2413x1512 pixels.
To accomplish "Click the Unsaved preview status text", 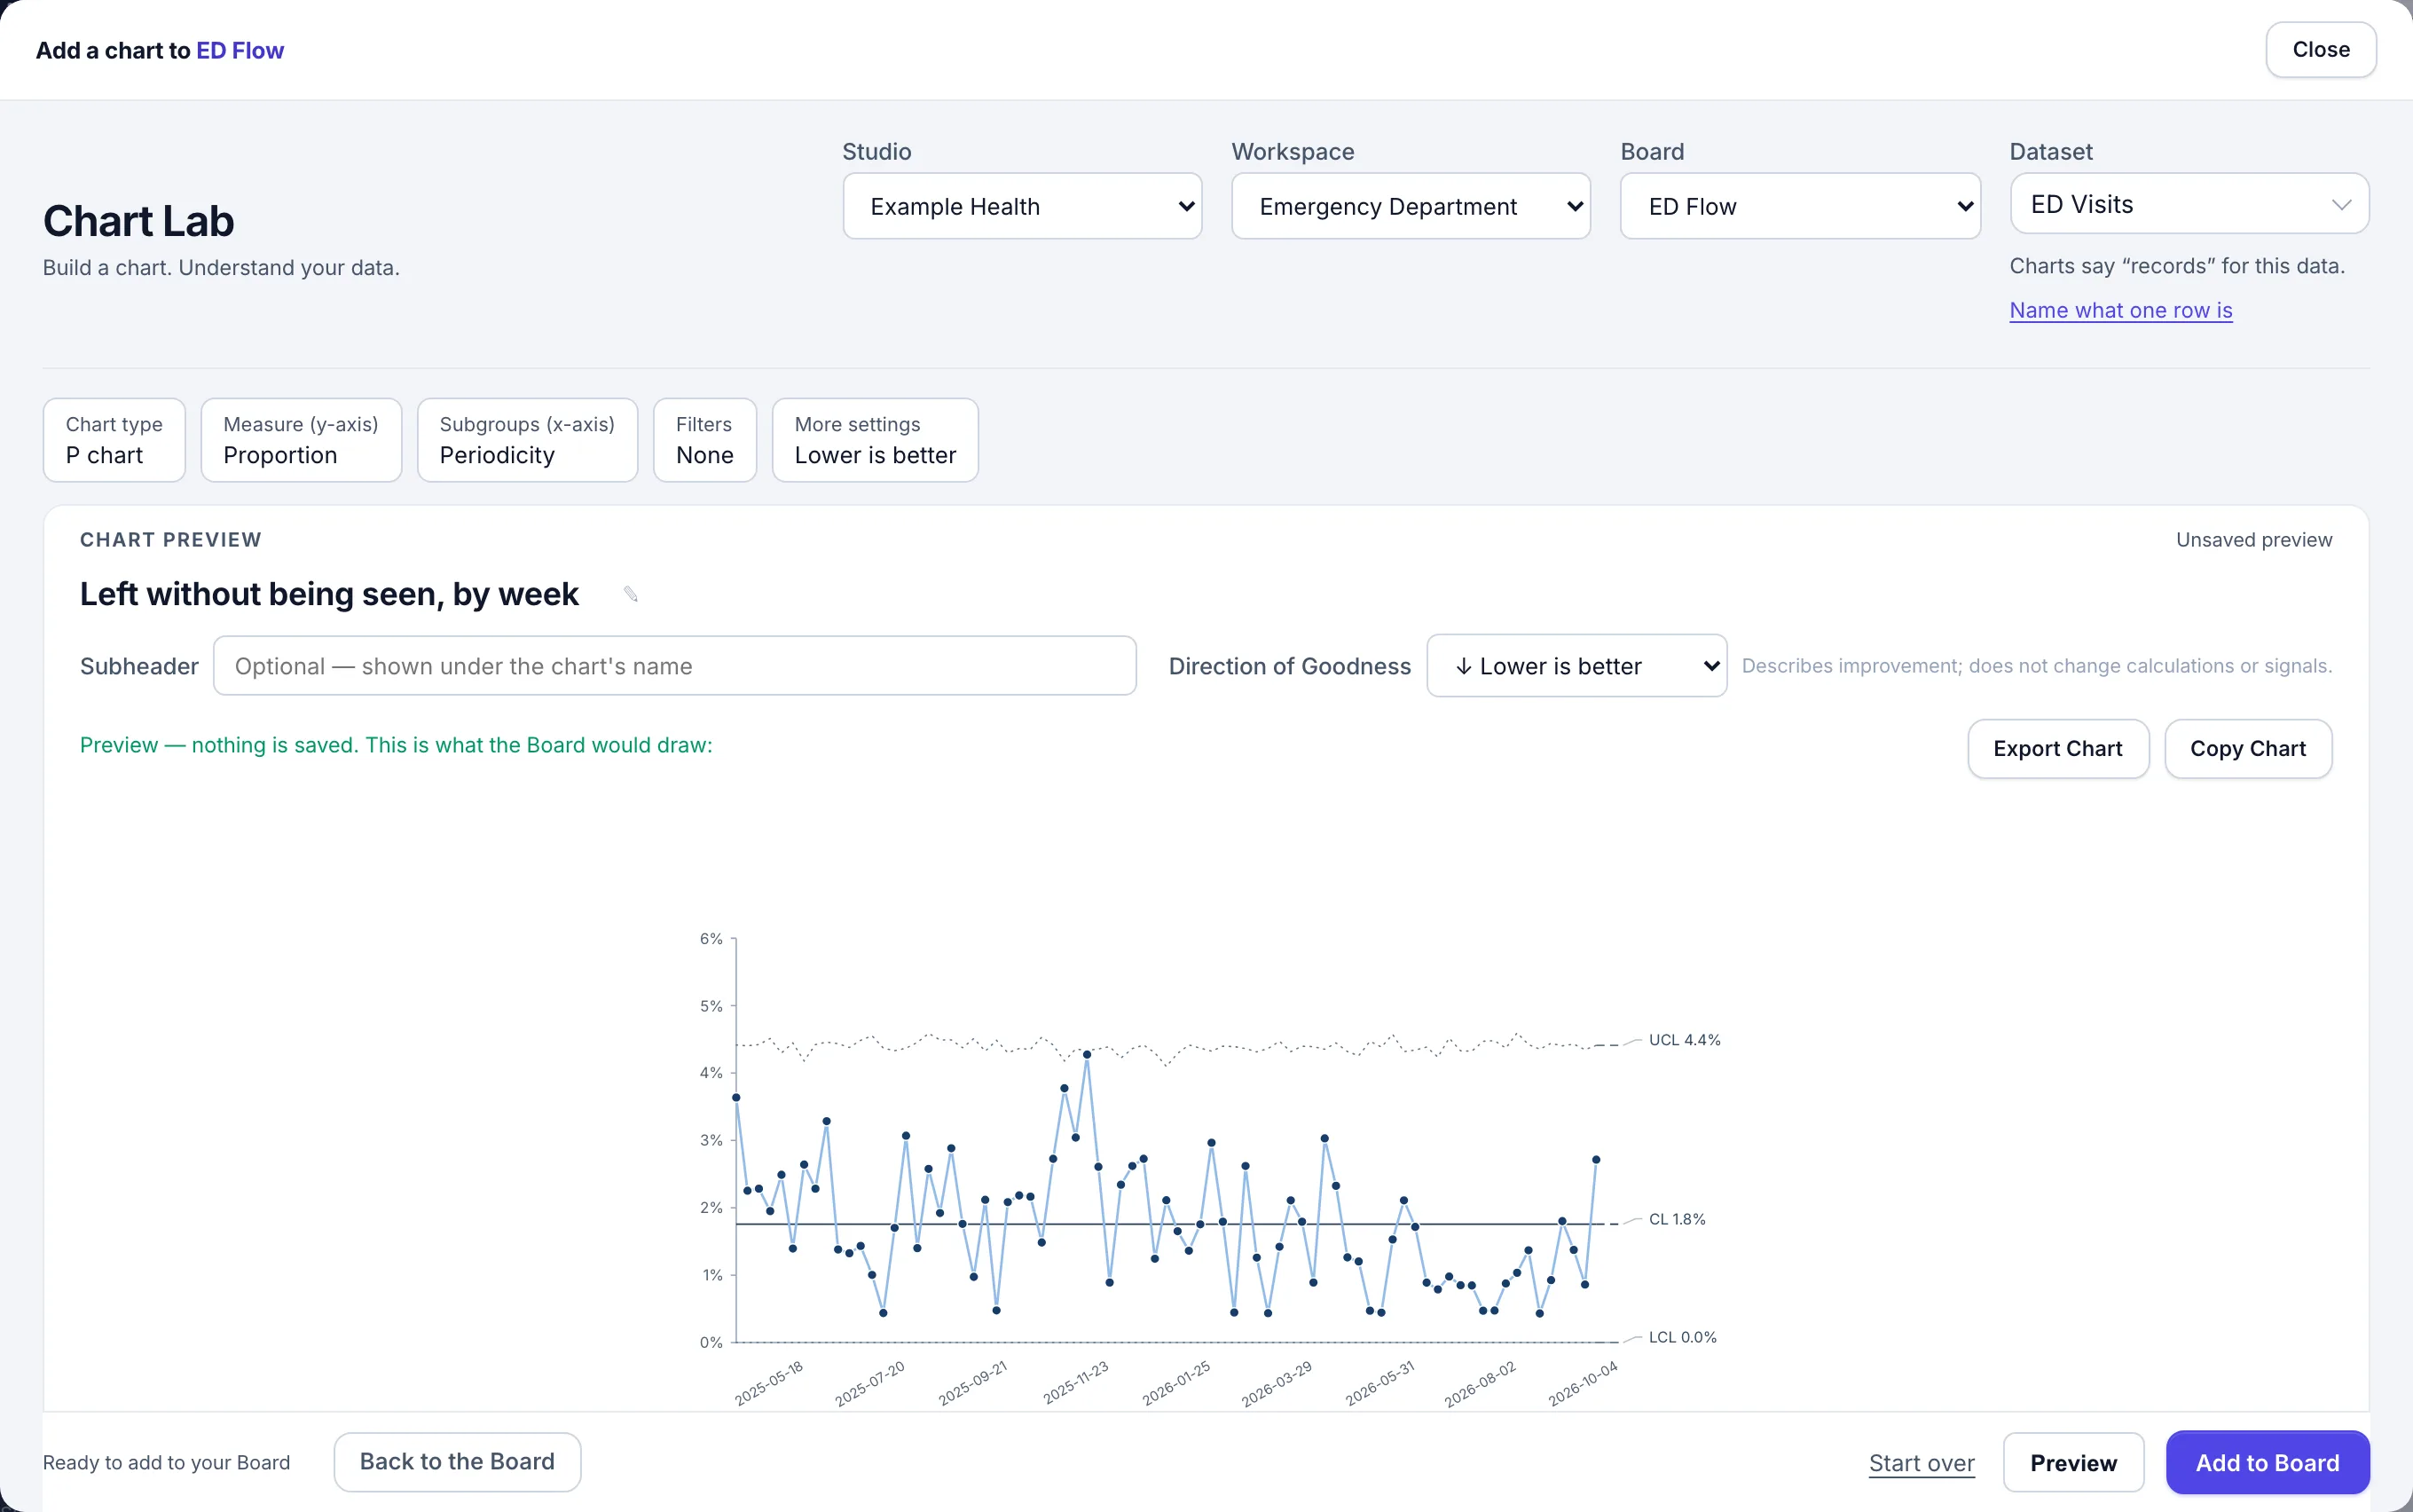I will 2254,540.
